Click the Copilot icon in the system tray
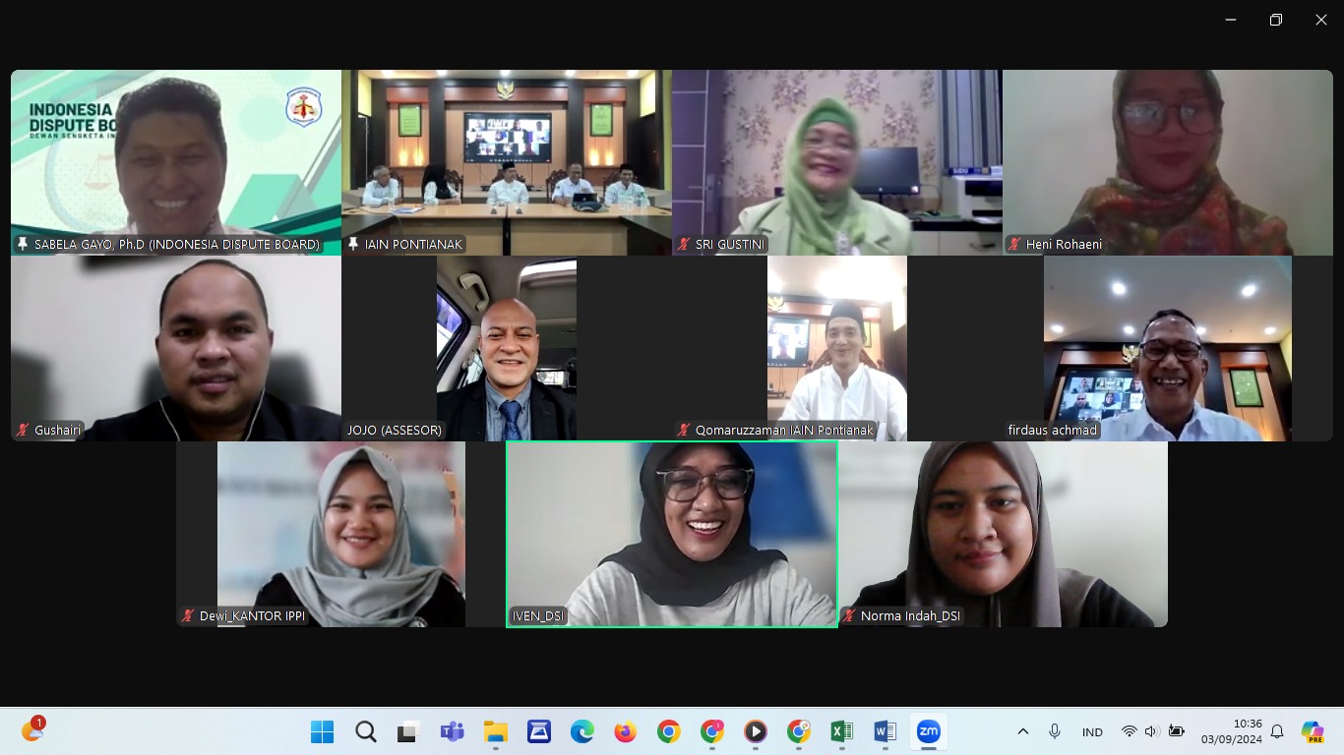 pyautogui.click(x=1313, y=731)
